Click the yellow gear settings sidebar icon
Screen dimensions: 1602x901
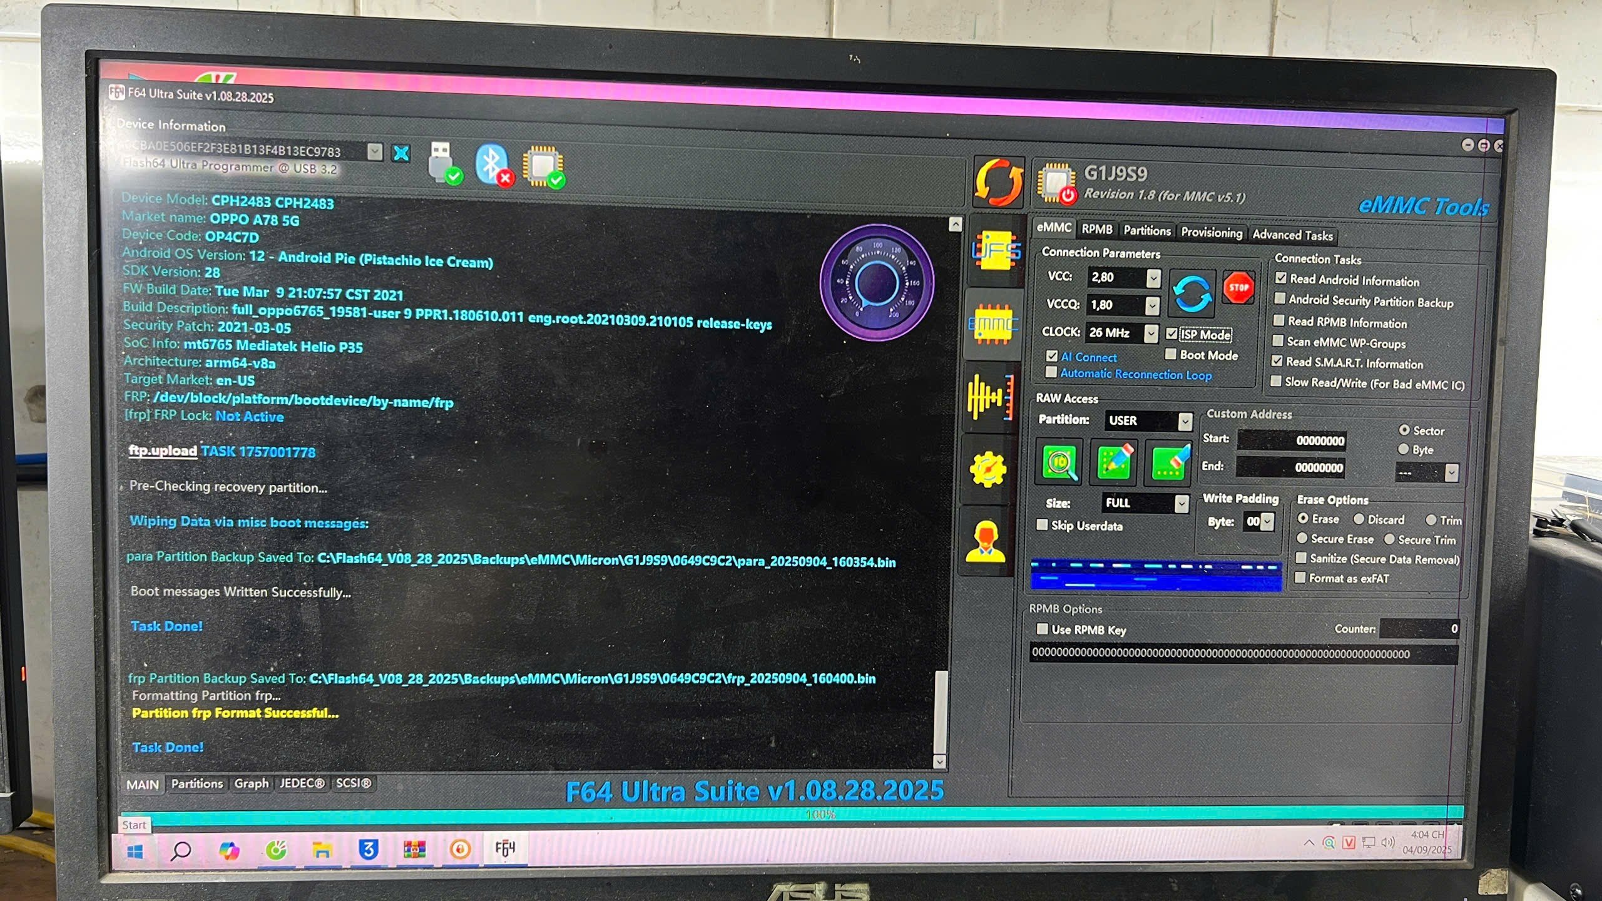coord(987,469)
